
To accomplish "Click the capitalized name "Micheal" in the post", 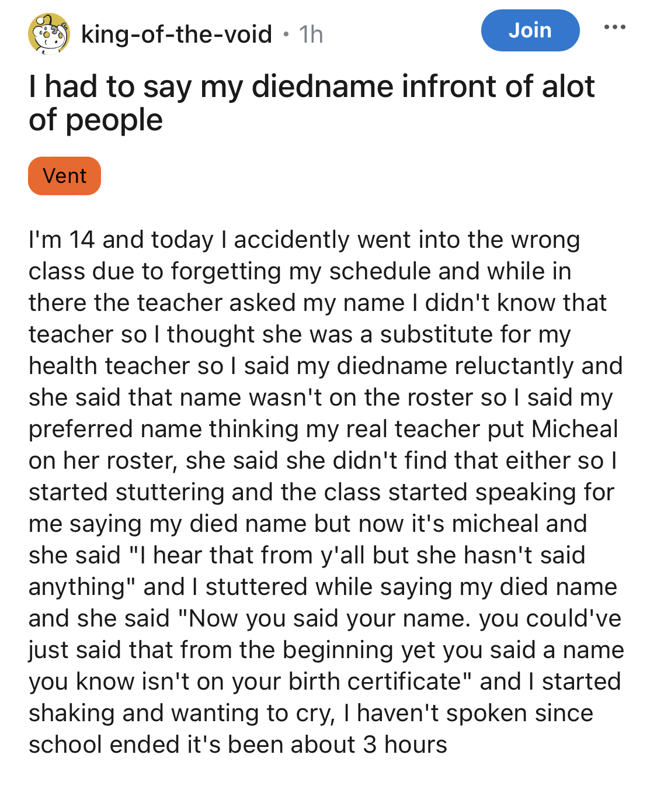I will click(x=574, y=429).
